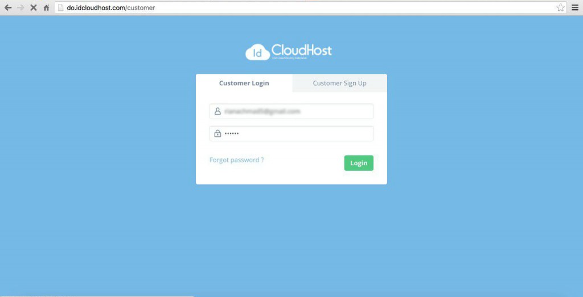Click the user icon in email field

coord(218,111)
